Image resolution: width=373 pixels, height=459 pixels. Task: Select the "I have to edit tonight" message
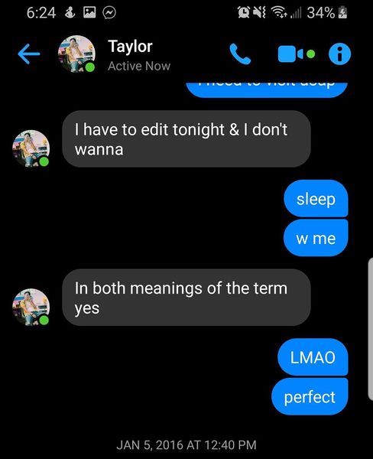tap(186, 138)
